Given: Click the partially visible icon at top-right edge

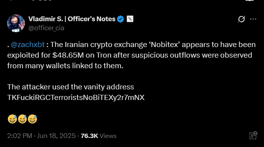Looking at the screenshot, I should (250, 0).
